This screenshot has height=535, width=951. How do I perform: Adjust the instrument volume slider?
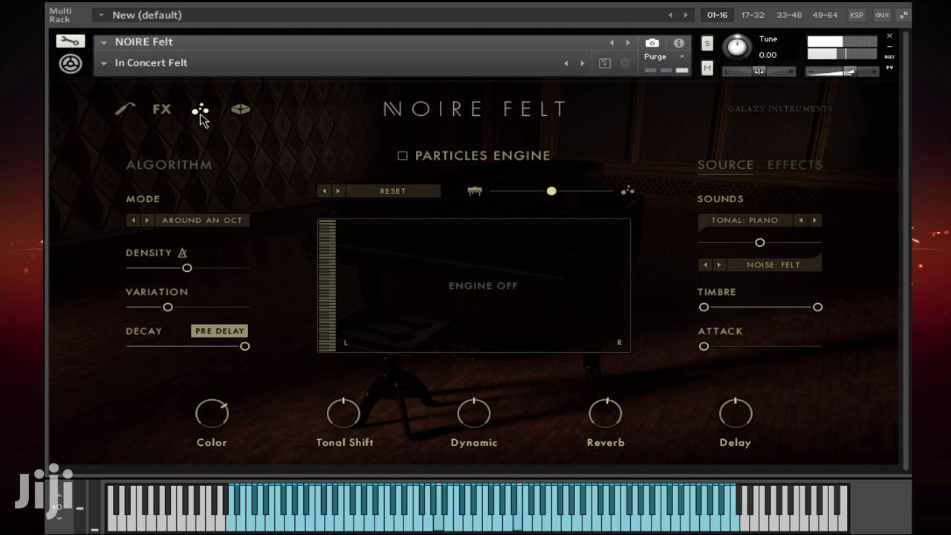[x=842, y=71]
